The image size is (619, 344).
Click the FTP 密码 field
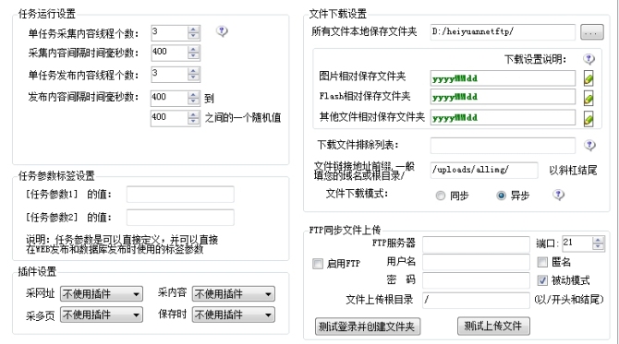click(x=476, y=280)
